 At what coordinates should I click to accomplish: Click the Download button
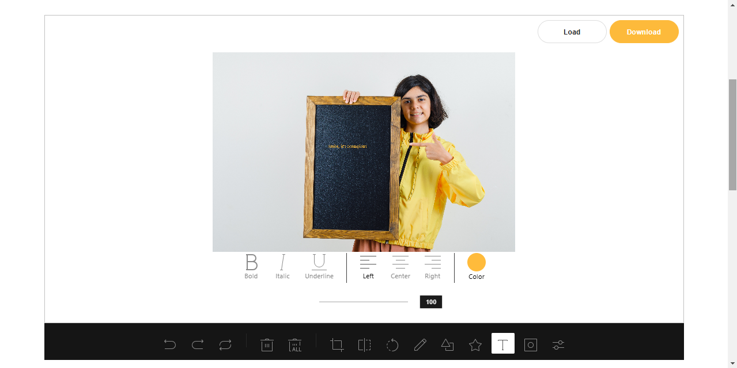644,32
